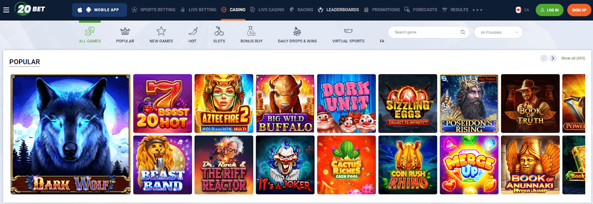Go to Racing section
Viewport: 593px width, 204px height.
(x=301, y=9)
